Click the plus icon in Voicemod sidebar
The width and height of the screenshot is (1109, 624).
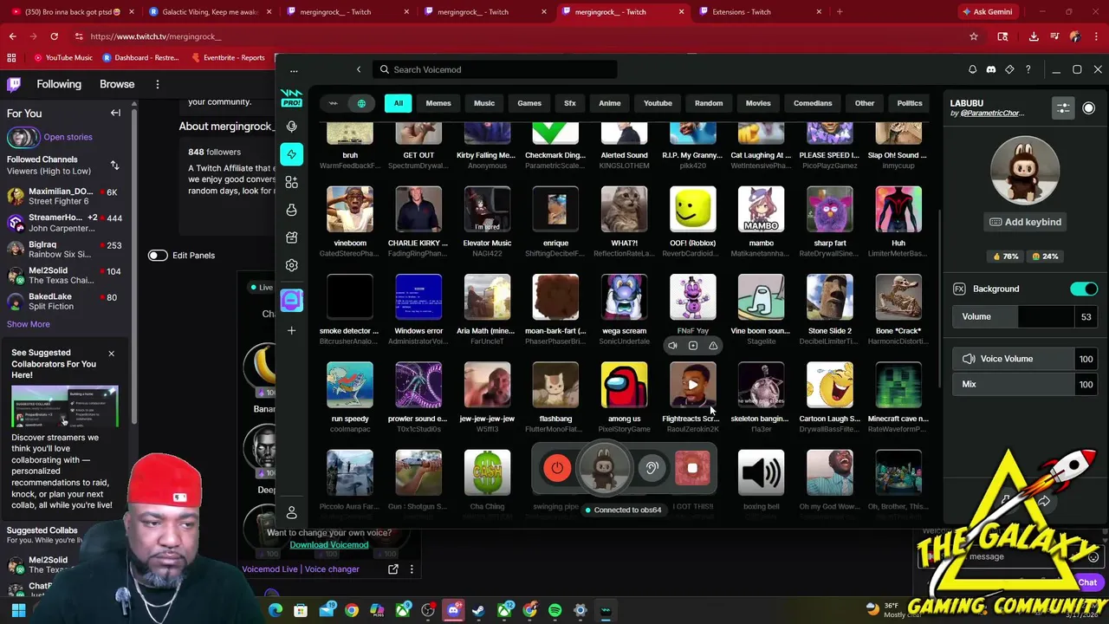[x=292, y=330]
